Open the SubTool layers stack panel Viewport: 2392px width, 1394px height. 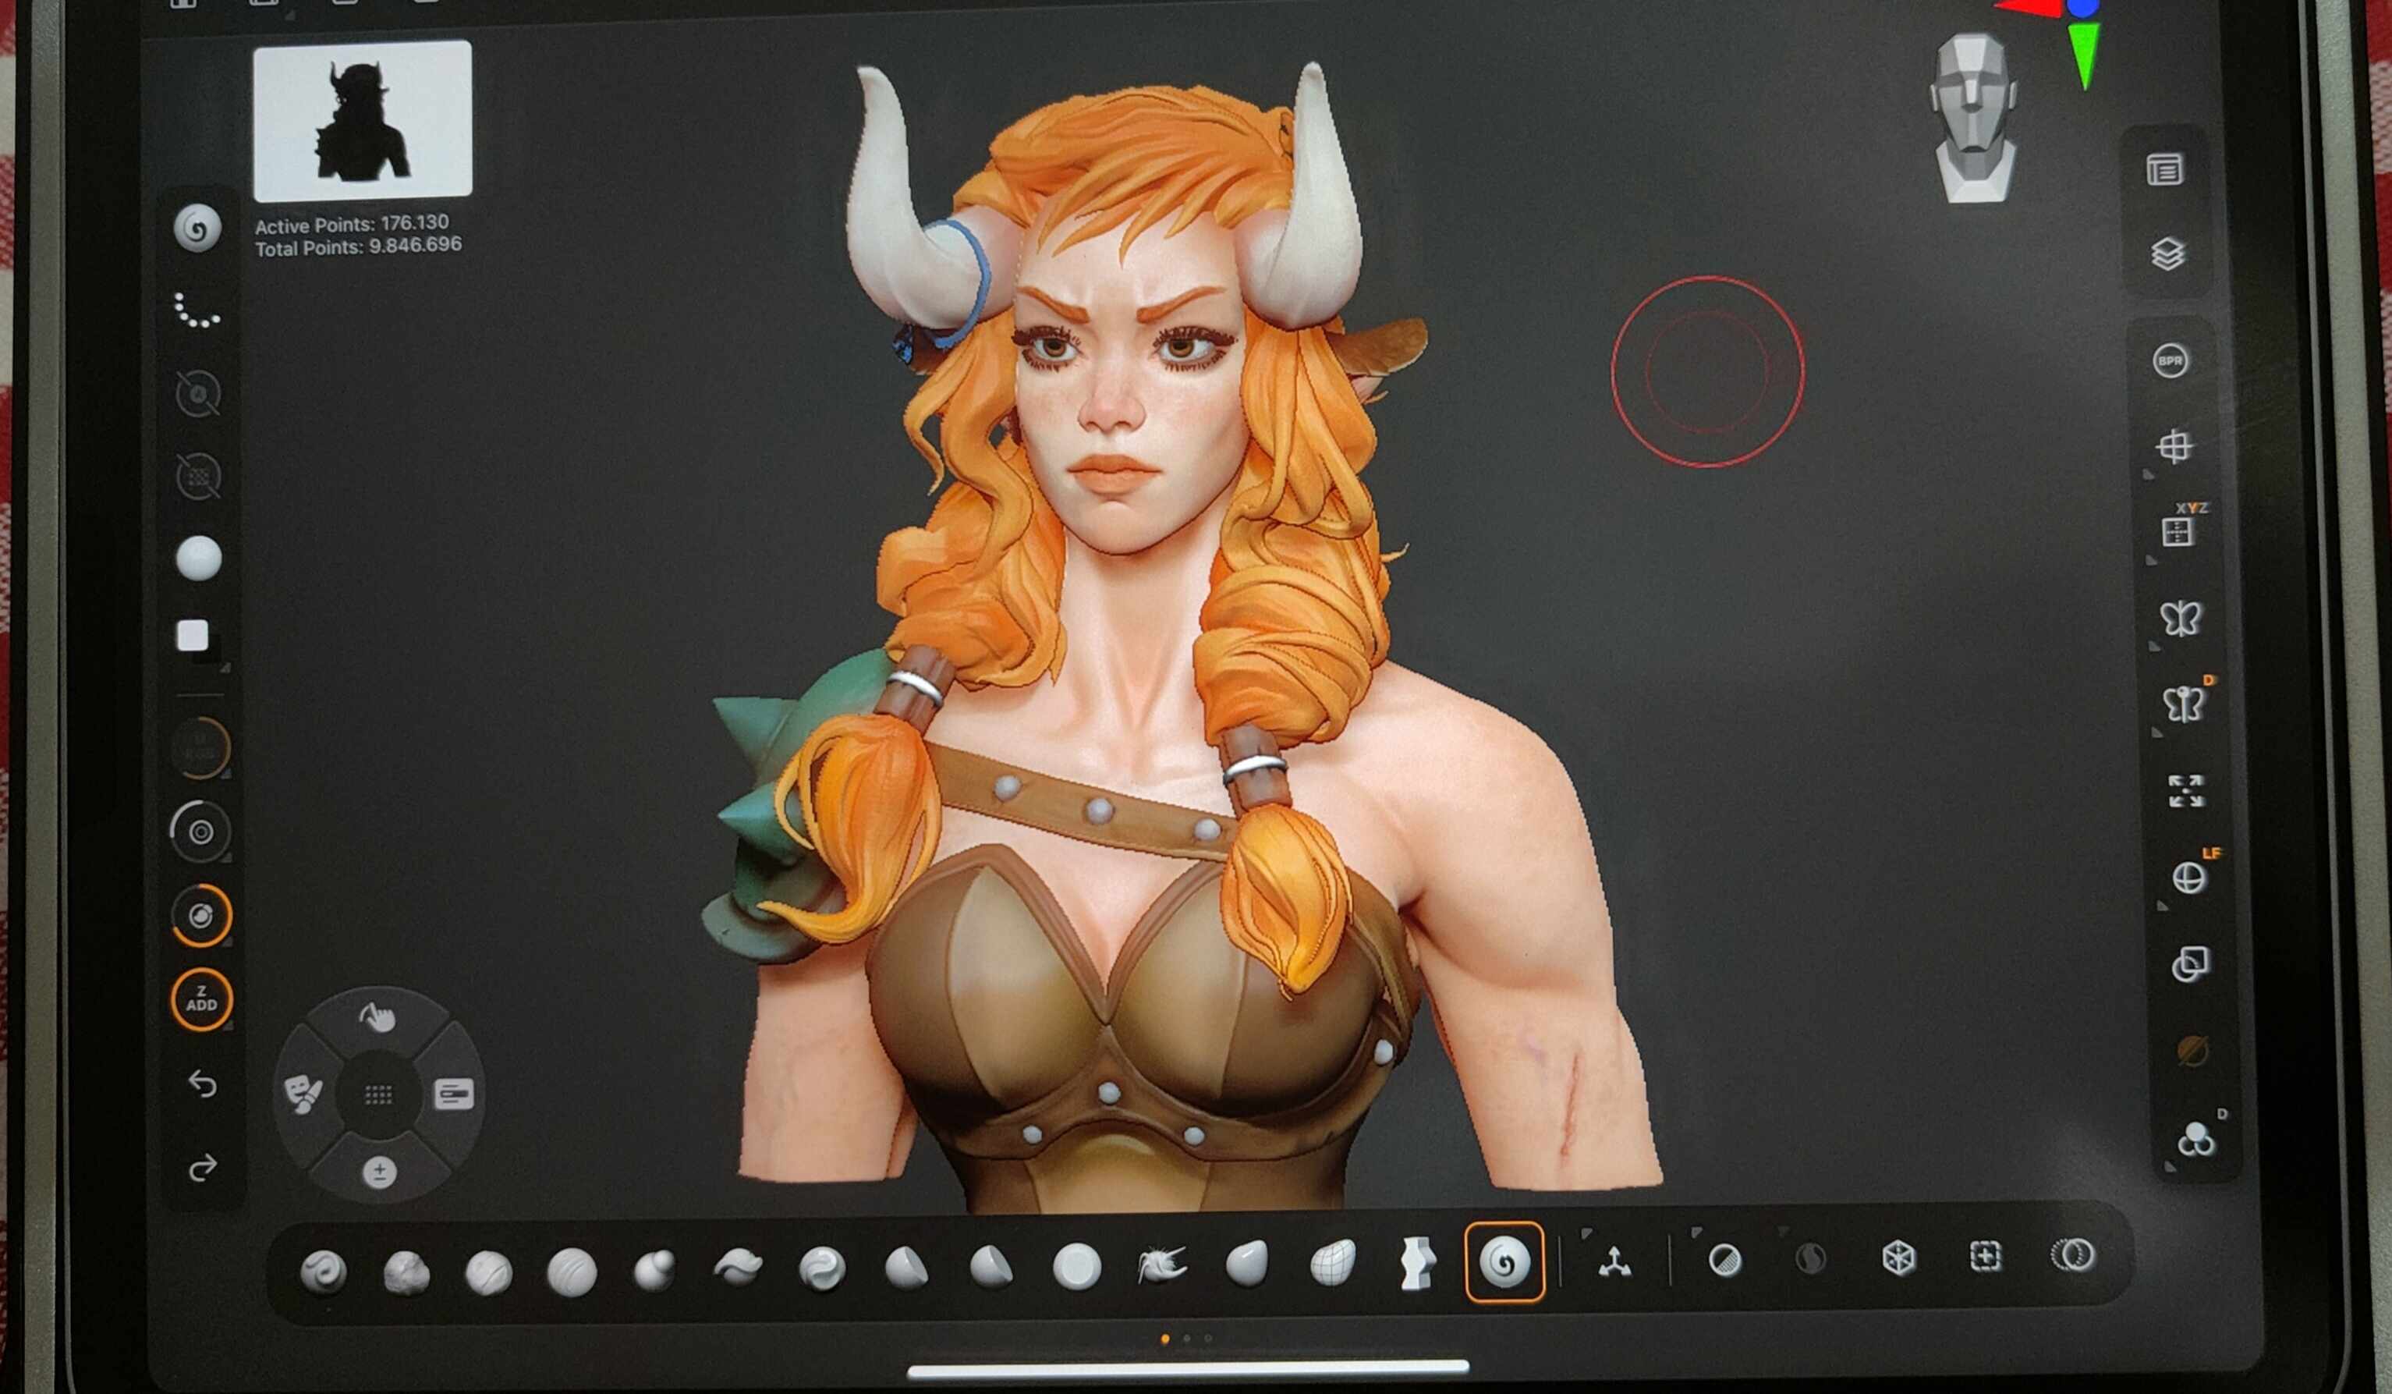(2167, 254)
